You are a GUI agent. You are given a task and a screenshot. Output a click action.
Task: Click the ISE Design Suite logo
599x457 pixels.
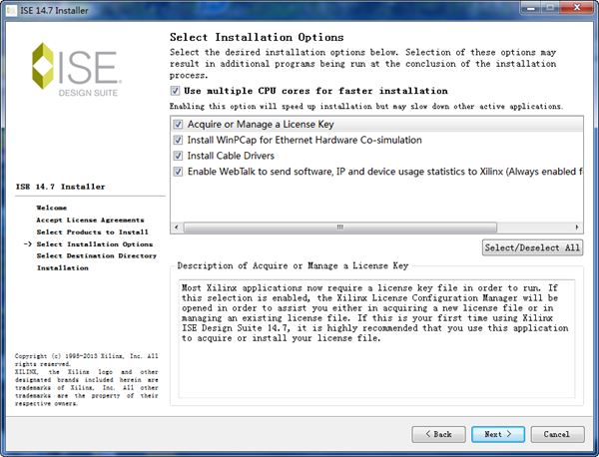pyautogui.click(x=77, y=70)
